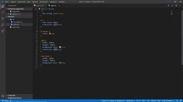Open the Terminal menu

[x=53, y=2]
